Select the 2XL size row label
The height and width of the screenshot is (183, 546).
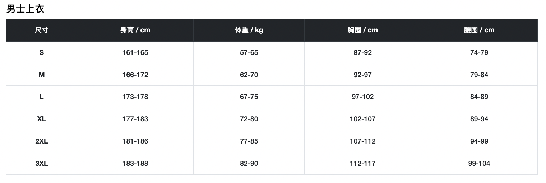click(x=42, y=141)
